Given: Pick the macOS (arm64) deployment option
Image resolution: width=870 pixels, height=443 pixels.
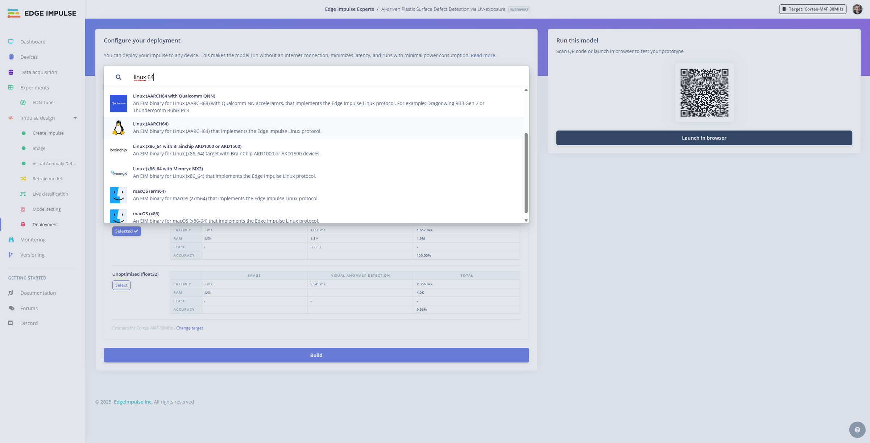Looking at the screenshot, I should tap(314, 195).
